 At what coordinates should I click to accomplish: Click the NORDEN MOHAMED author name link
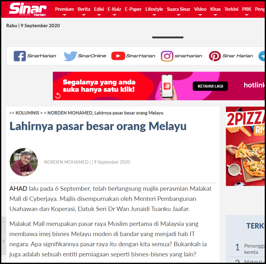coord(66,162)
